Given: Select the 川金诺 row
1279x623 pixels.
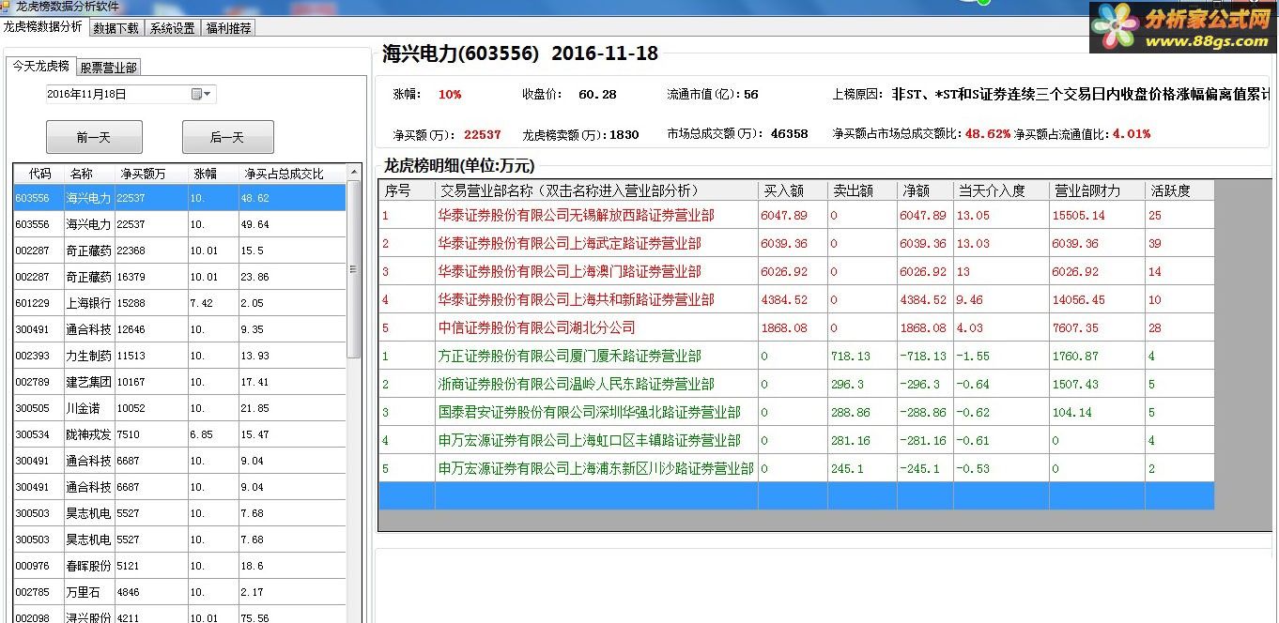Looking at the screenshot, I should tap(179, 408).
